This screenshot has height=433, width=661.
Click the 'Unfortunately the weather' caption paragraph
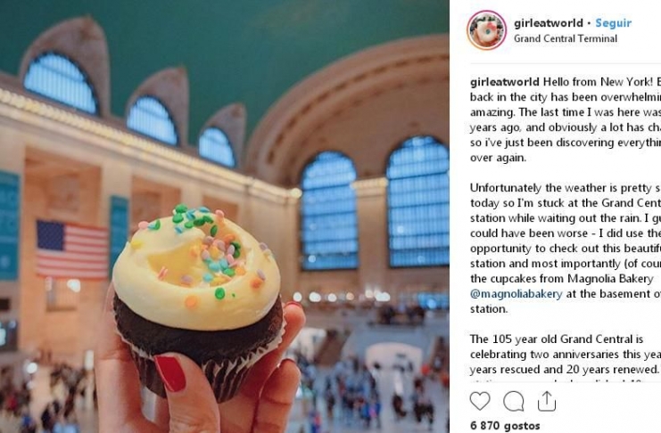pyautogui.click(x=566, y=248)
